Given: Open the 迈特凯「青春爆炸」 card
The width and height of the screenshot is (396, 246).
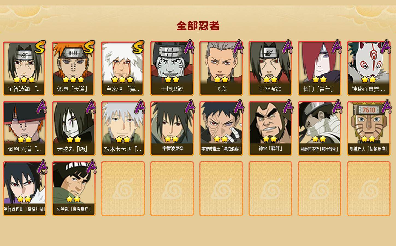Looking at the screenshot, I should 74,189.
